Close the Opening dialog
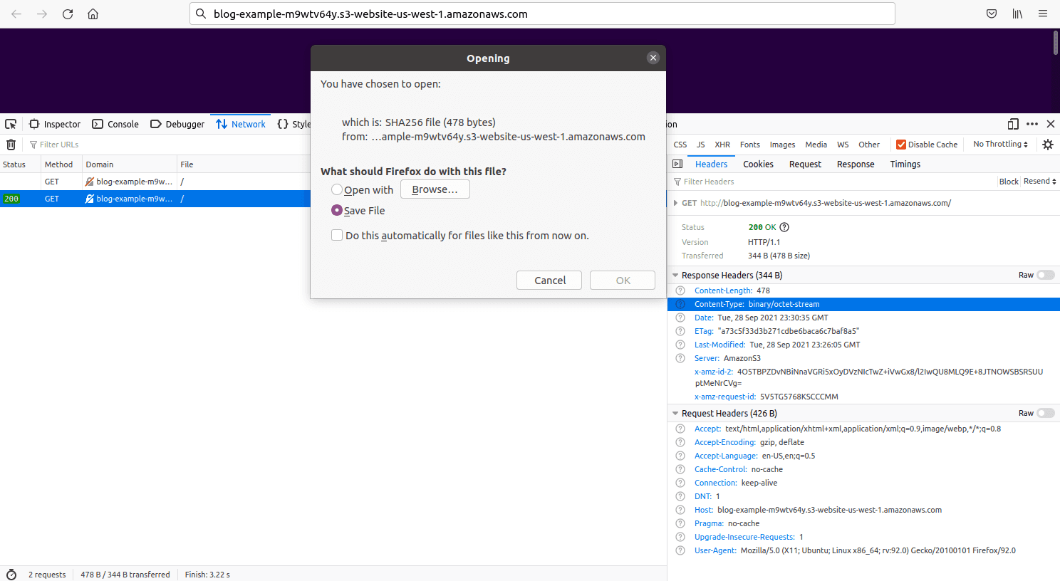The height and width of the screenshot is (581, 1060). pyautogui.click(x=653, y=58)
